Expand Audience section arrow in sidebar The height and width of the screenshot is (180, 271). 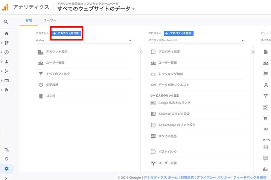click(2, 61)
